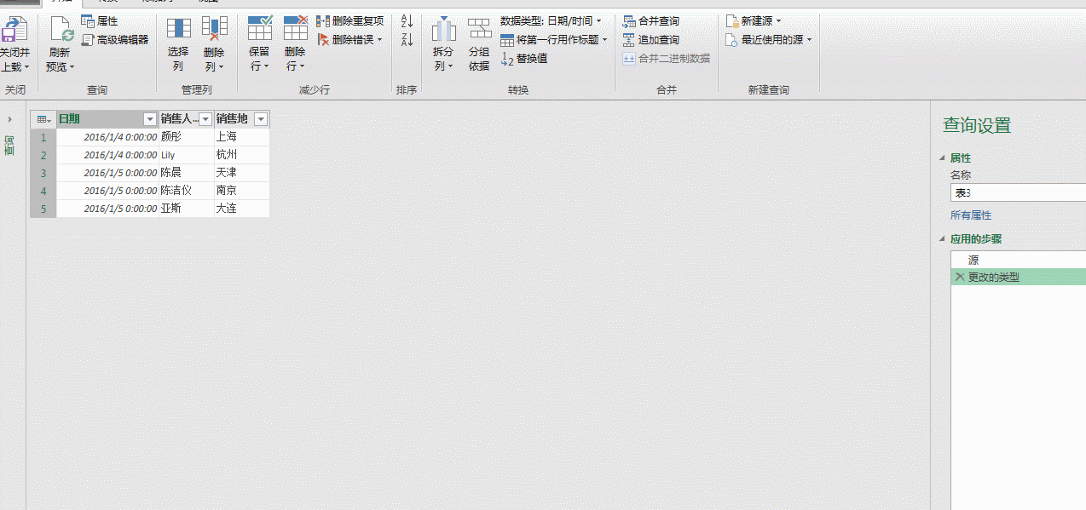The height and width of the screenshot is (510, 1086).
Task: Open the 销售地 column filter dropdown
Action: point(261,118)
